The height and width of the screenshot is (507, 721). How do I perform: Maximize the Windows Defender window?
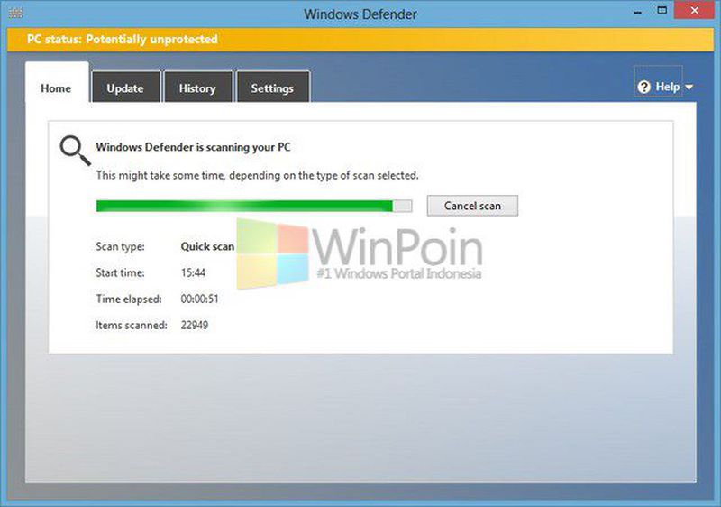coord(662,10)
